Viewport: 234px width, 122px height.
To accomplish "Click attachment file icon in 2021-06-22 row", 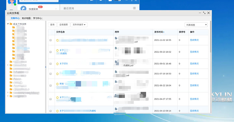I will (x=116, y=82).
